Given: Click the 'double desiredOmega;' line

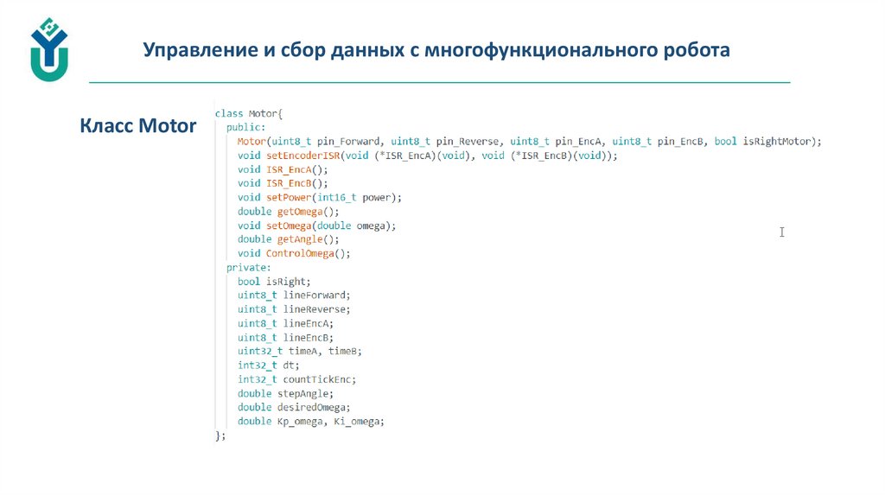Looking at the screenshot, I should (x=294, y=407).
